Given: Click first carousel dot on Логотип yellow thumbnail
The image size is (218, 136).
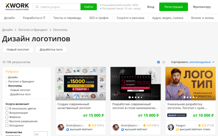Looking at the screenshot, I should (185, 97).
